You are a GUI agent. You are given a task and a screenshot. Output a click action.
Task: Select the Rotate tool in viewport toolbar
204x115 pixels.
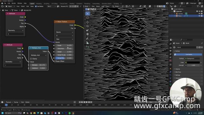coord(88,26)
